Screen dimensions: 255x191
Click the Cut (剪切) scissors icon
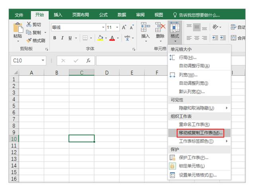(x=29, y=25)
